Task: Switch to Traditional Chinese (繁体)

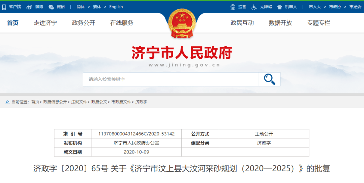Action: [97, 7]
